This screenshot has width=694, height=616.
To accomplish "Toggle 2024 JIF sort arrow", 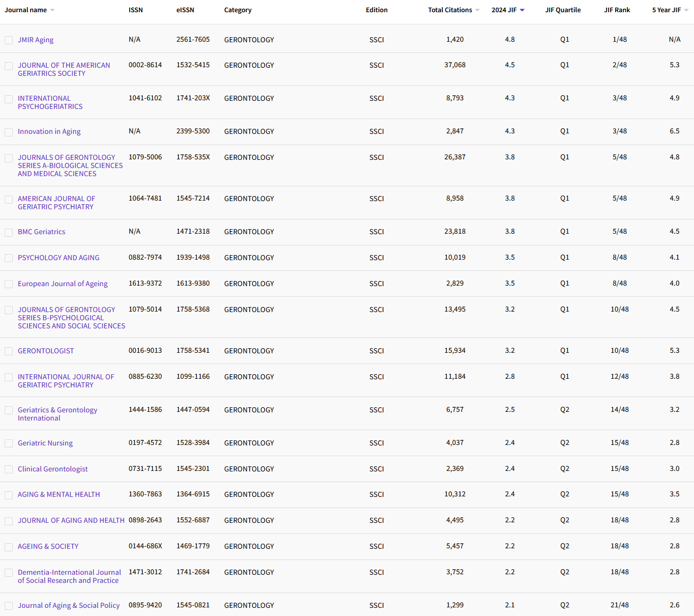I will point(522,10).
